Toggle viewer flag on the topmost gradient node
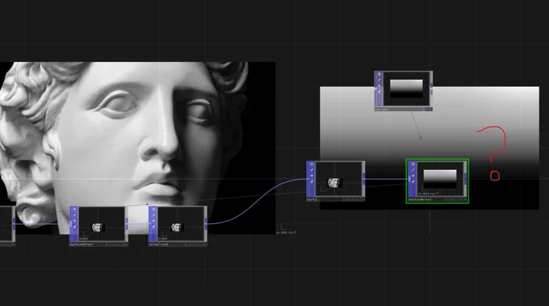The height and width of the screenshot is (306, 549). click(379, 74)
